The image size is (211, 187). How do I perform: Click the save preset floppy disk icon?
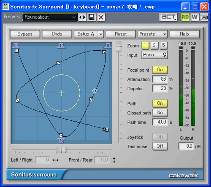click(92, 17)
